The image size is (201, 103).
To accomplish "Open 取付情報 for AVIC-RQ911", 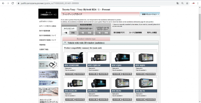I will click(141, 74).
